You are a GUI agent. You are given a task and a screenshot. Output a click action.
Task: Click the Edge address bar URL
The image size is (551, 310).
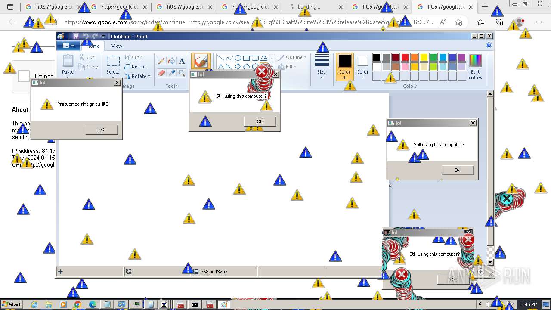(248, 22)
